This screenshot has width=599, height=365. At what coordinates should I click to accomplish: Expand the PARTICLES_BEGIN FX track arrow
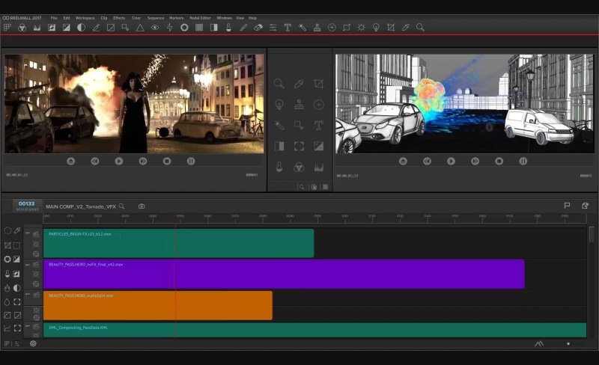click(x=28, y=233)
